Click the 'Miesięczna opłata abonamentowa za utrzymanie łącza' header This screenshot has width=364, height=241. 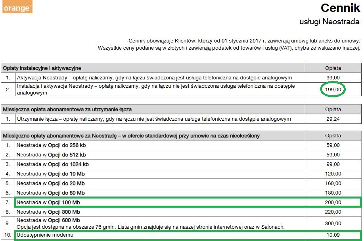click(x=67, y=109)
